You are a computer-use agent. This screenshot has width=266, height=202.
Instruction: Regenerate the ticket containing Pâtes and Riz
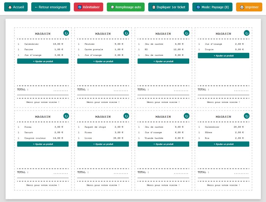(247, 116)
